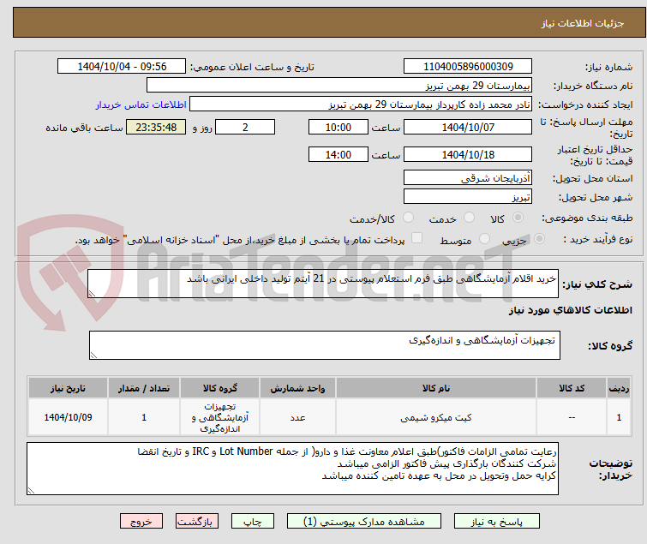Click the ایجاد کننده درخواست field
The image size is (647, 544).
[x=361, y=105]
